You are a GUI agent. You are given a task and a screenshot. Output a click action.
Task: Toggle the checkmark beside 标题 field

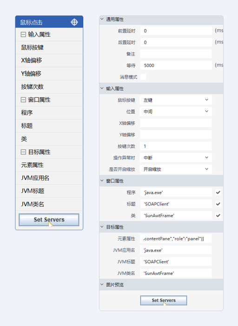click(x=218, y=204)
